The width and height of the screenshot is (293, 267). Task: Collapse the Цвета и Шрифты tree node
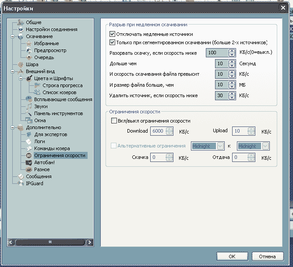tap(21, 79)
